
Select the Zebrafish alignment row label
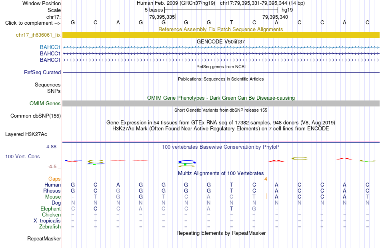click(x=50, y=227)
